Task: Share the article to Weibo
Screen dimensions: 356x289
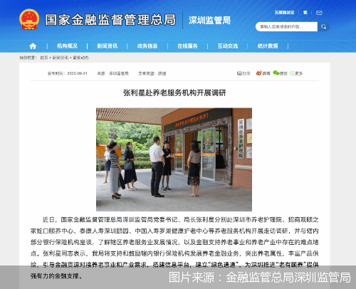Action: pyautogui.click(x=263, y=73)
